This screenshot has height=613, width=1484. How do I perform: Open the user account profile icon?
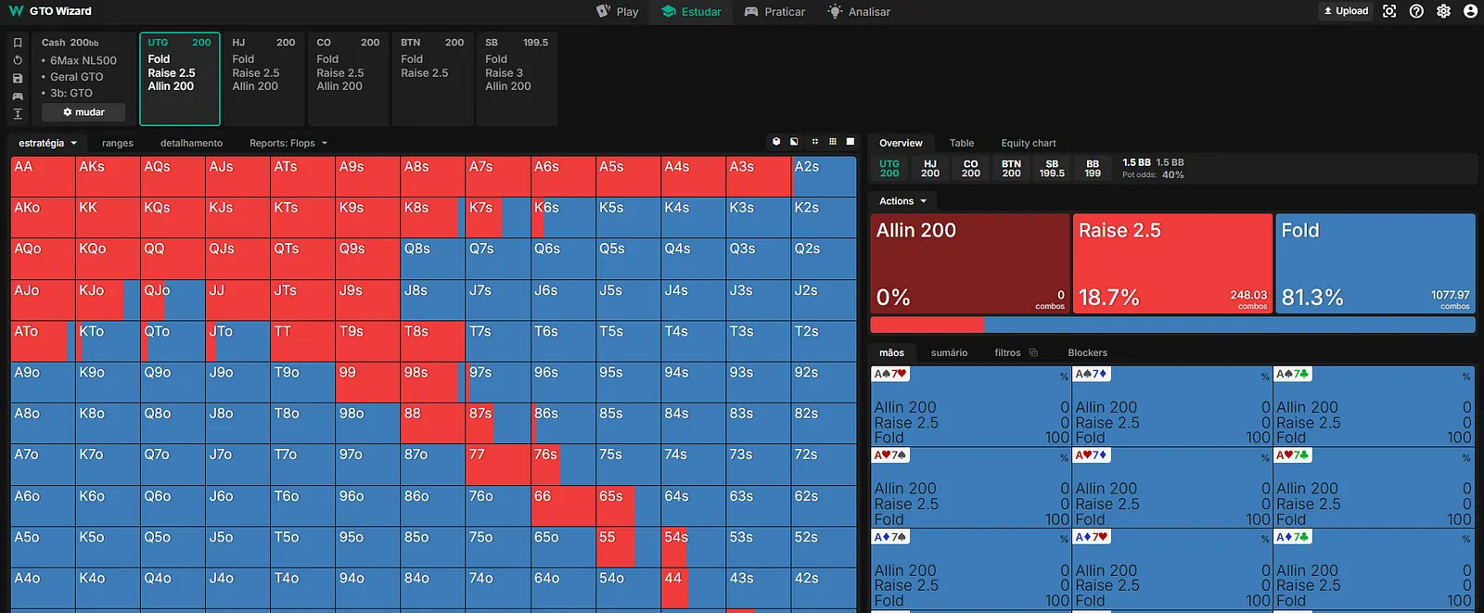[1470, 11]
